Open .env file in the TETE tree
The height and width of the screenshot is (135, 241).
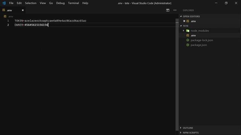point(193,36)
